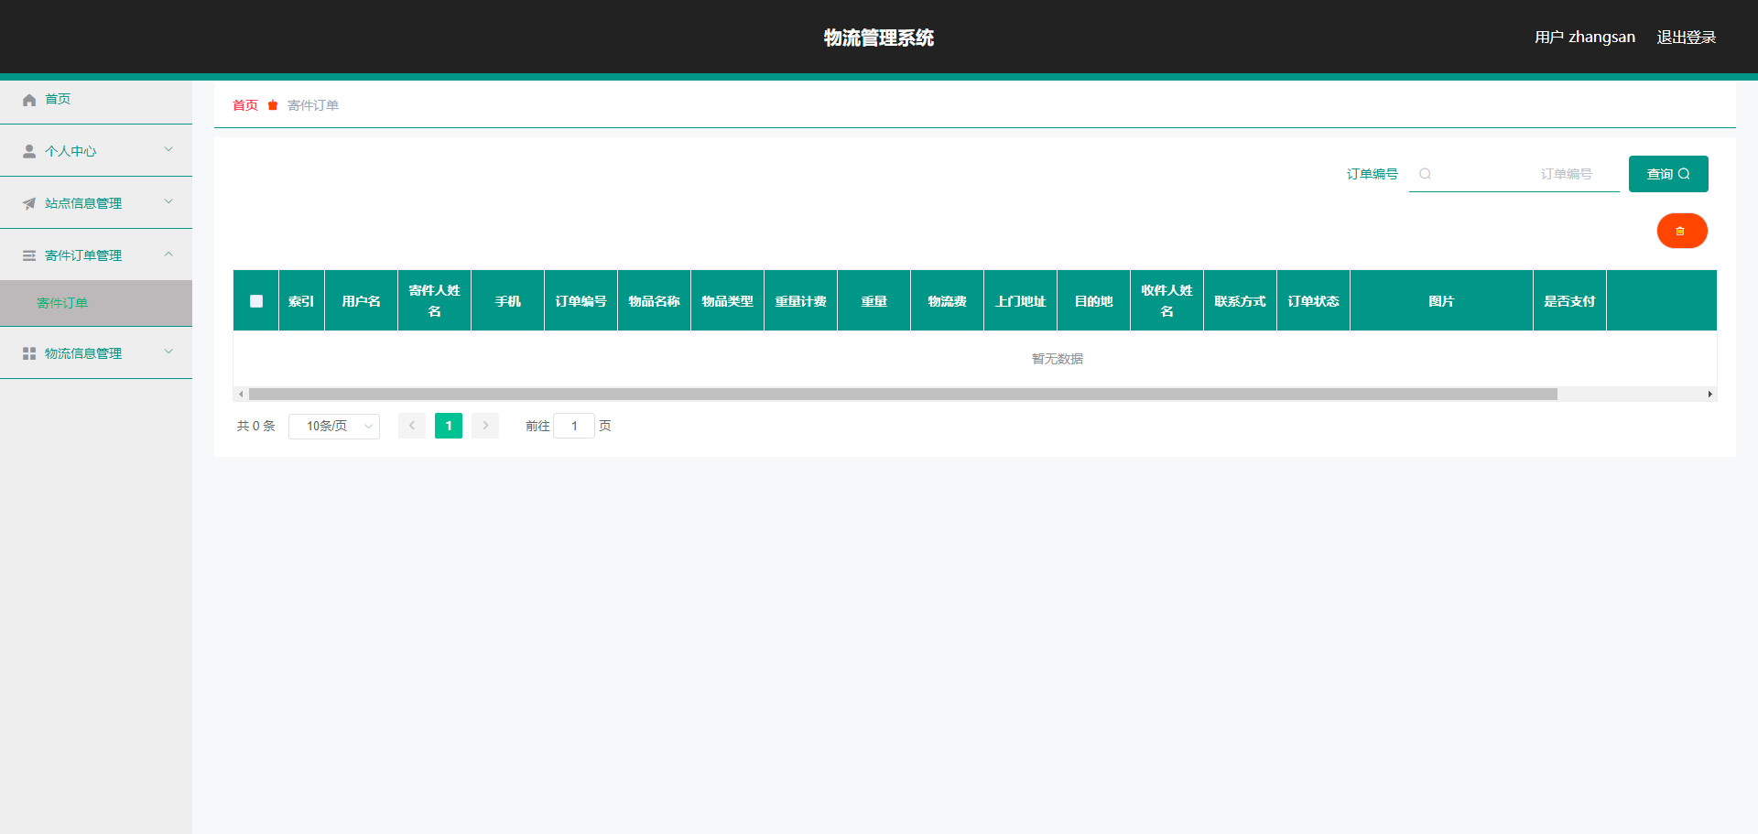Image resolution: width=1758 pixels, height=834 pixels.
Task: Click 退出登录 to log out
Action: point(1687,38)
